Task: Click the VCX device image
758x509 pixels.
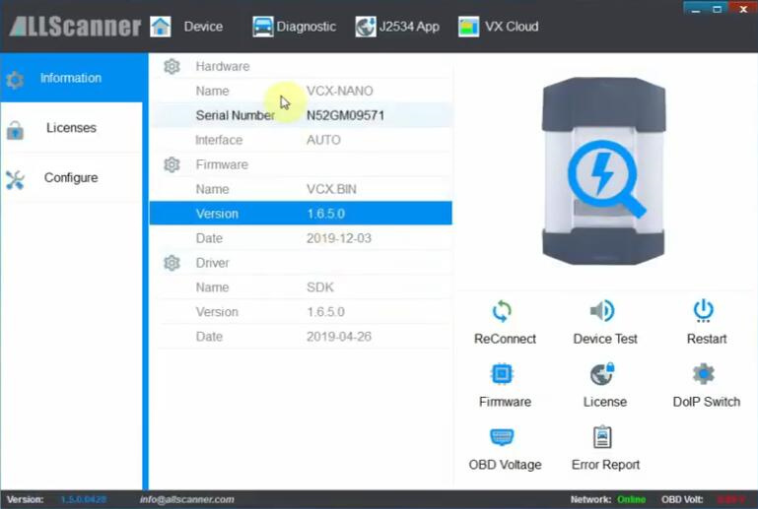Action: [603, 171]
